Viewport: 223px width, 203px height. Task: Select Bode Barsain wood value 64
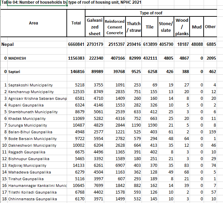pyautogui.click(x=182, y=139)
